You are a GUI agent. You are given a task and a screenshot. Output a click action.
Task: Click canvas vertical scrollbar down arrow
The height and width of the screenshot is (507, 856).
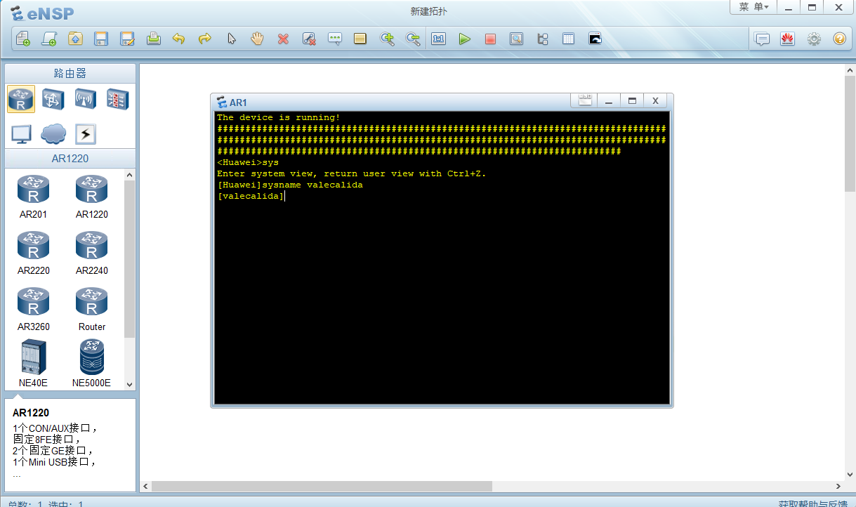[850, 475]
